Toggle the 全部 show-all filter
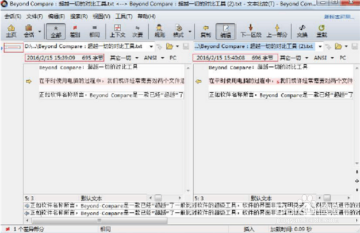The image size is (360, 233). 56,31
